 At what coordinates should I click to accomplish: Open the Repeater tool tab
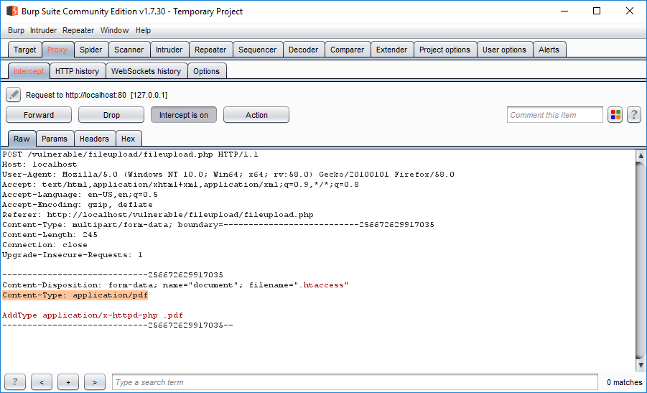(x=210, y=50)
